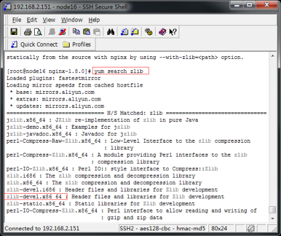Click the grayed Paste Selection icon

point(97,32)
